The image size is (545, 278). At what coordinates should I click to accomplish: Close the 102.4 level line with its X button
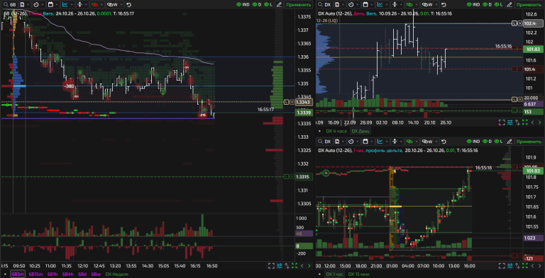tap(519, 23)
